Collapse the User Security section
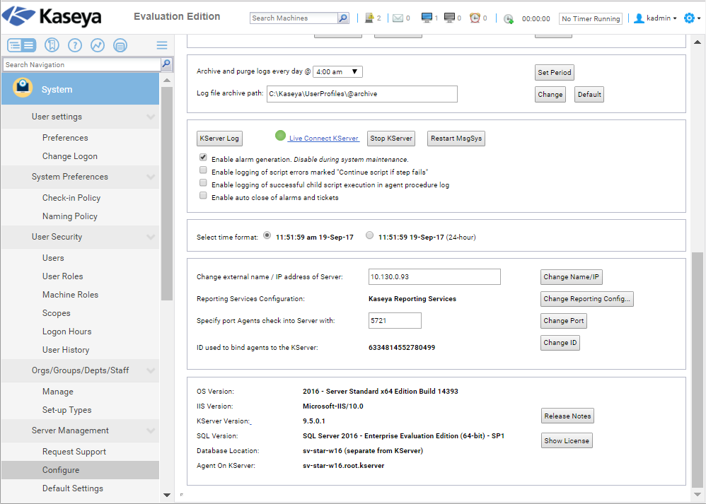The width and height of the screenshot is (706, 504). click(x=151, y=237)
